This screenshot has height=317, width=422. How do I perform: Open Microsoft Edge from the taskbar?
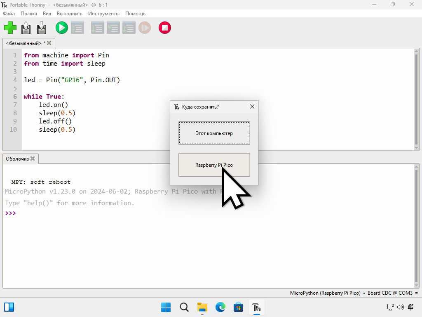point(220,307)
